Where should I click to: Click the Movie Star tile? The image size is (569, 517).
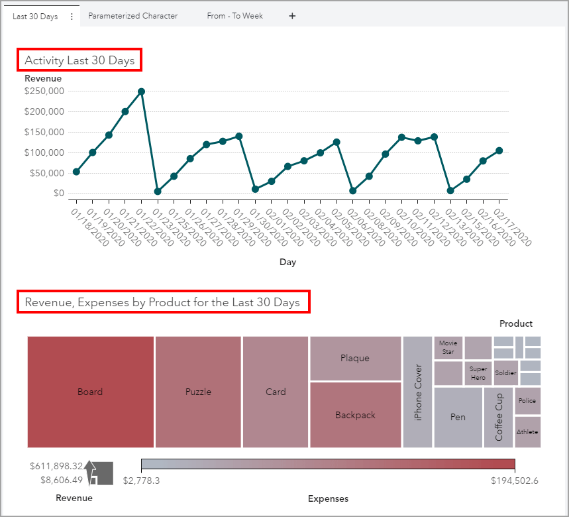(x=448, y=347)
